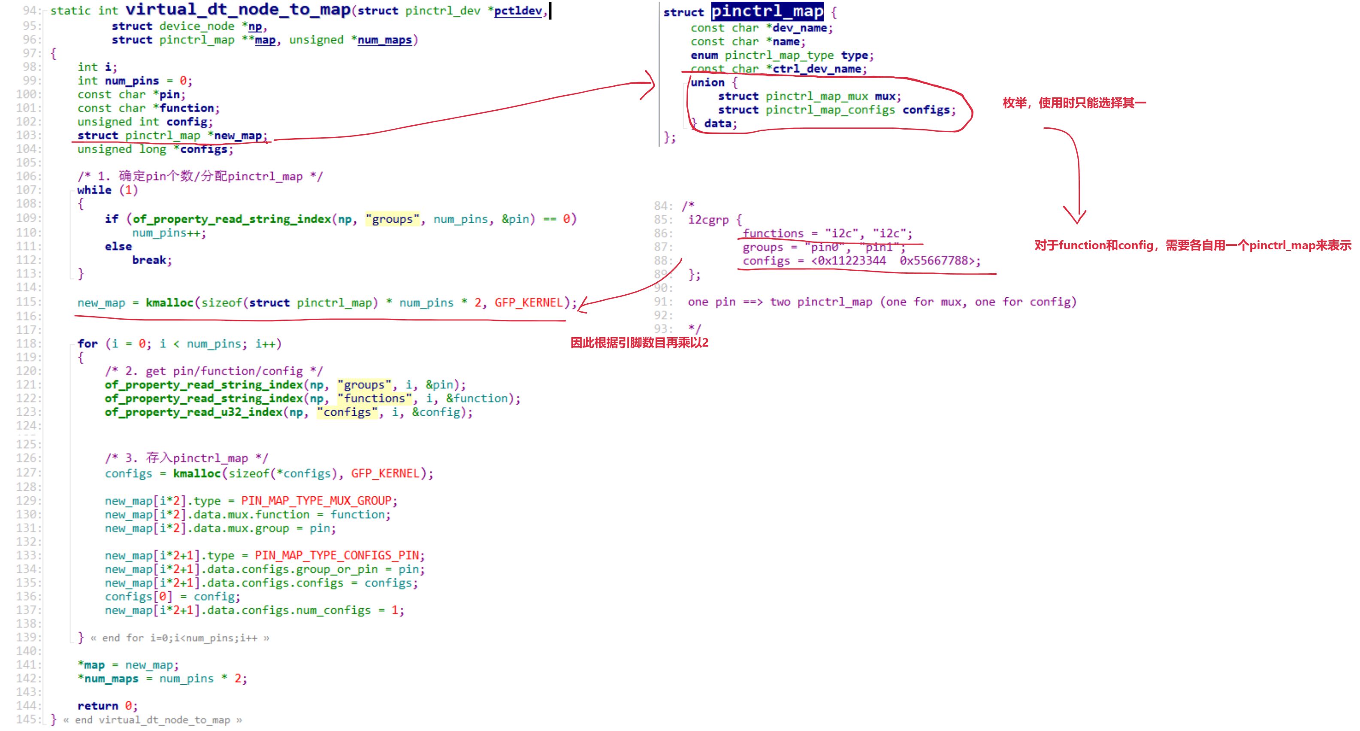Click '*num_maps = num_pins * 2;' on line 142

tap(162, 679)
